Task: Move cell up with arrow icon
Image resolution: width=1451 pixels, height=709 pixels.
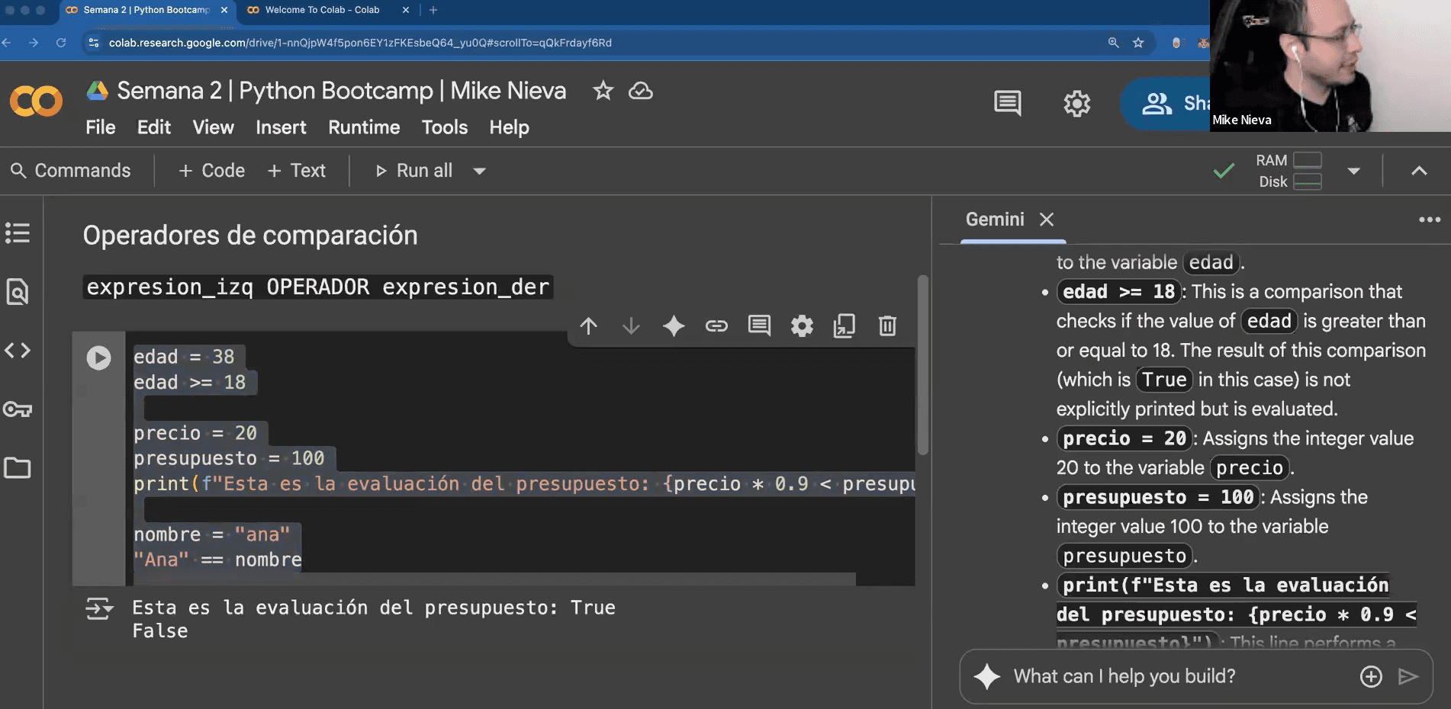Action: point(588,326)
